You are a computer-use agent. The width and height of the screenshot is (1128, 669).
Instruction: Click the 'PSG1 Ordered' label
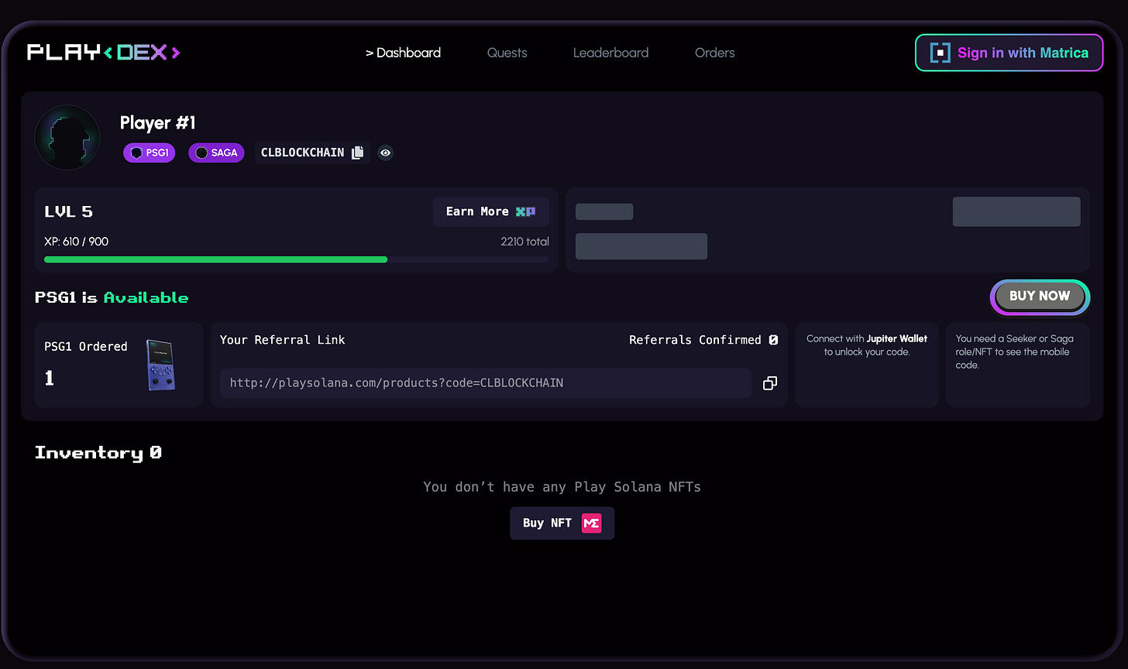(x=86, y=346)
